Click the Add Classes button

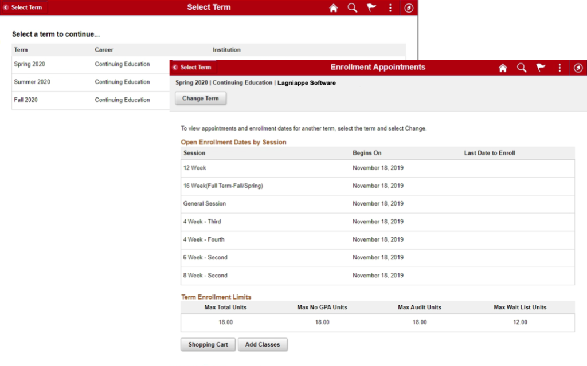pyautogui.click(x=263, y=345)
